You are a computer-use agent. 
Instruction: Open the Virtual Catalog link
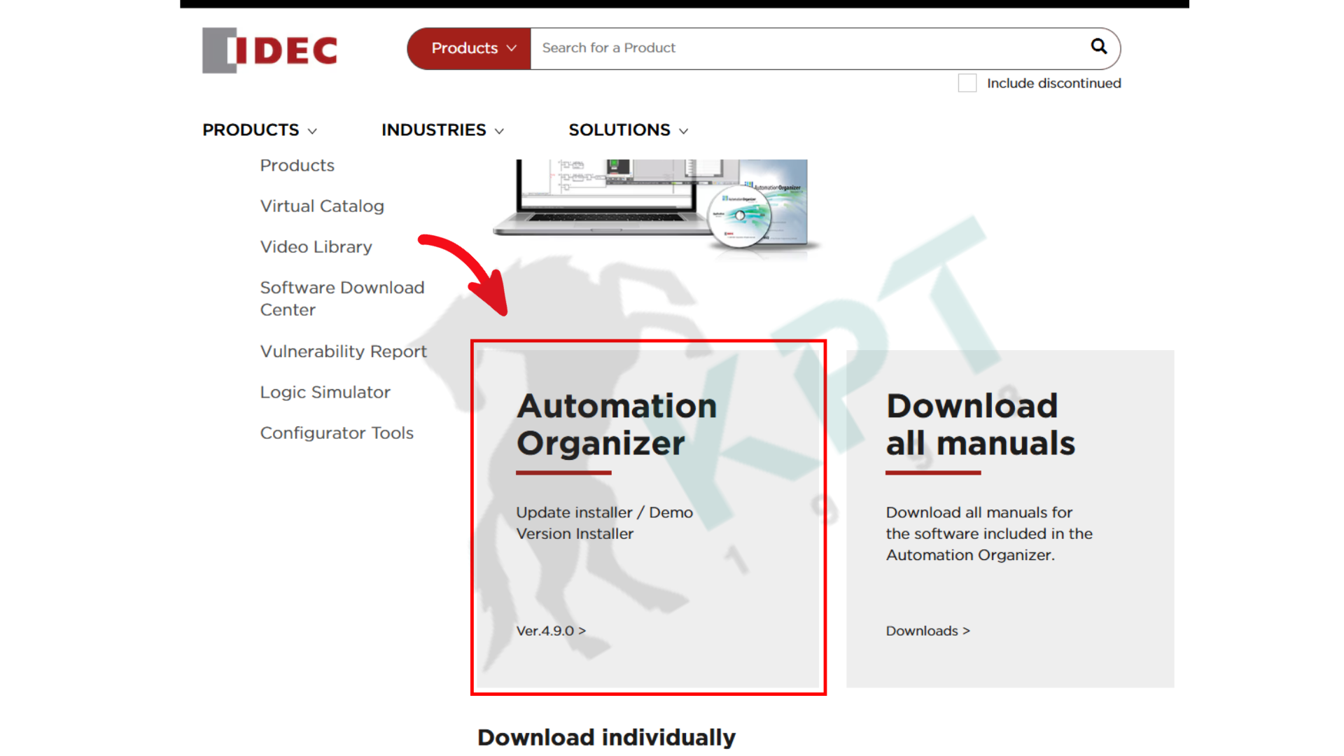tap(322, 206)
